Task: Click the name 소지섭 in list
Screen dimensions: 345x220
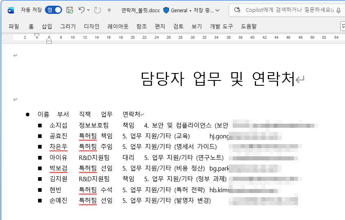Action: [58, 125]
